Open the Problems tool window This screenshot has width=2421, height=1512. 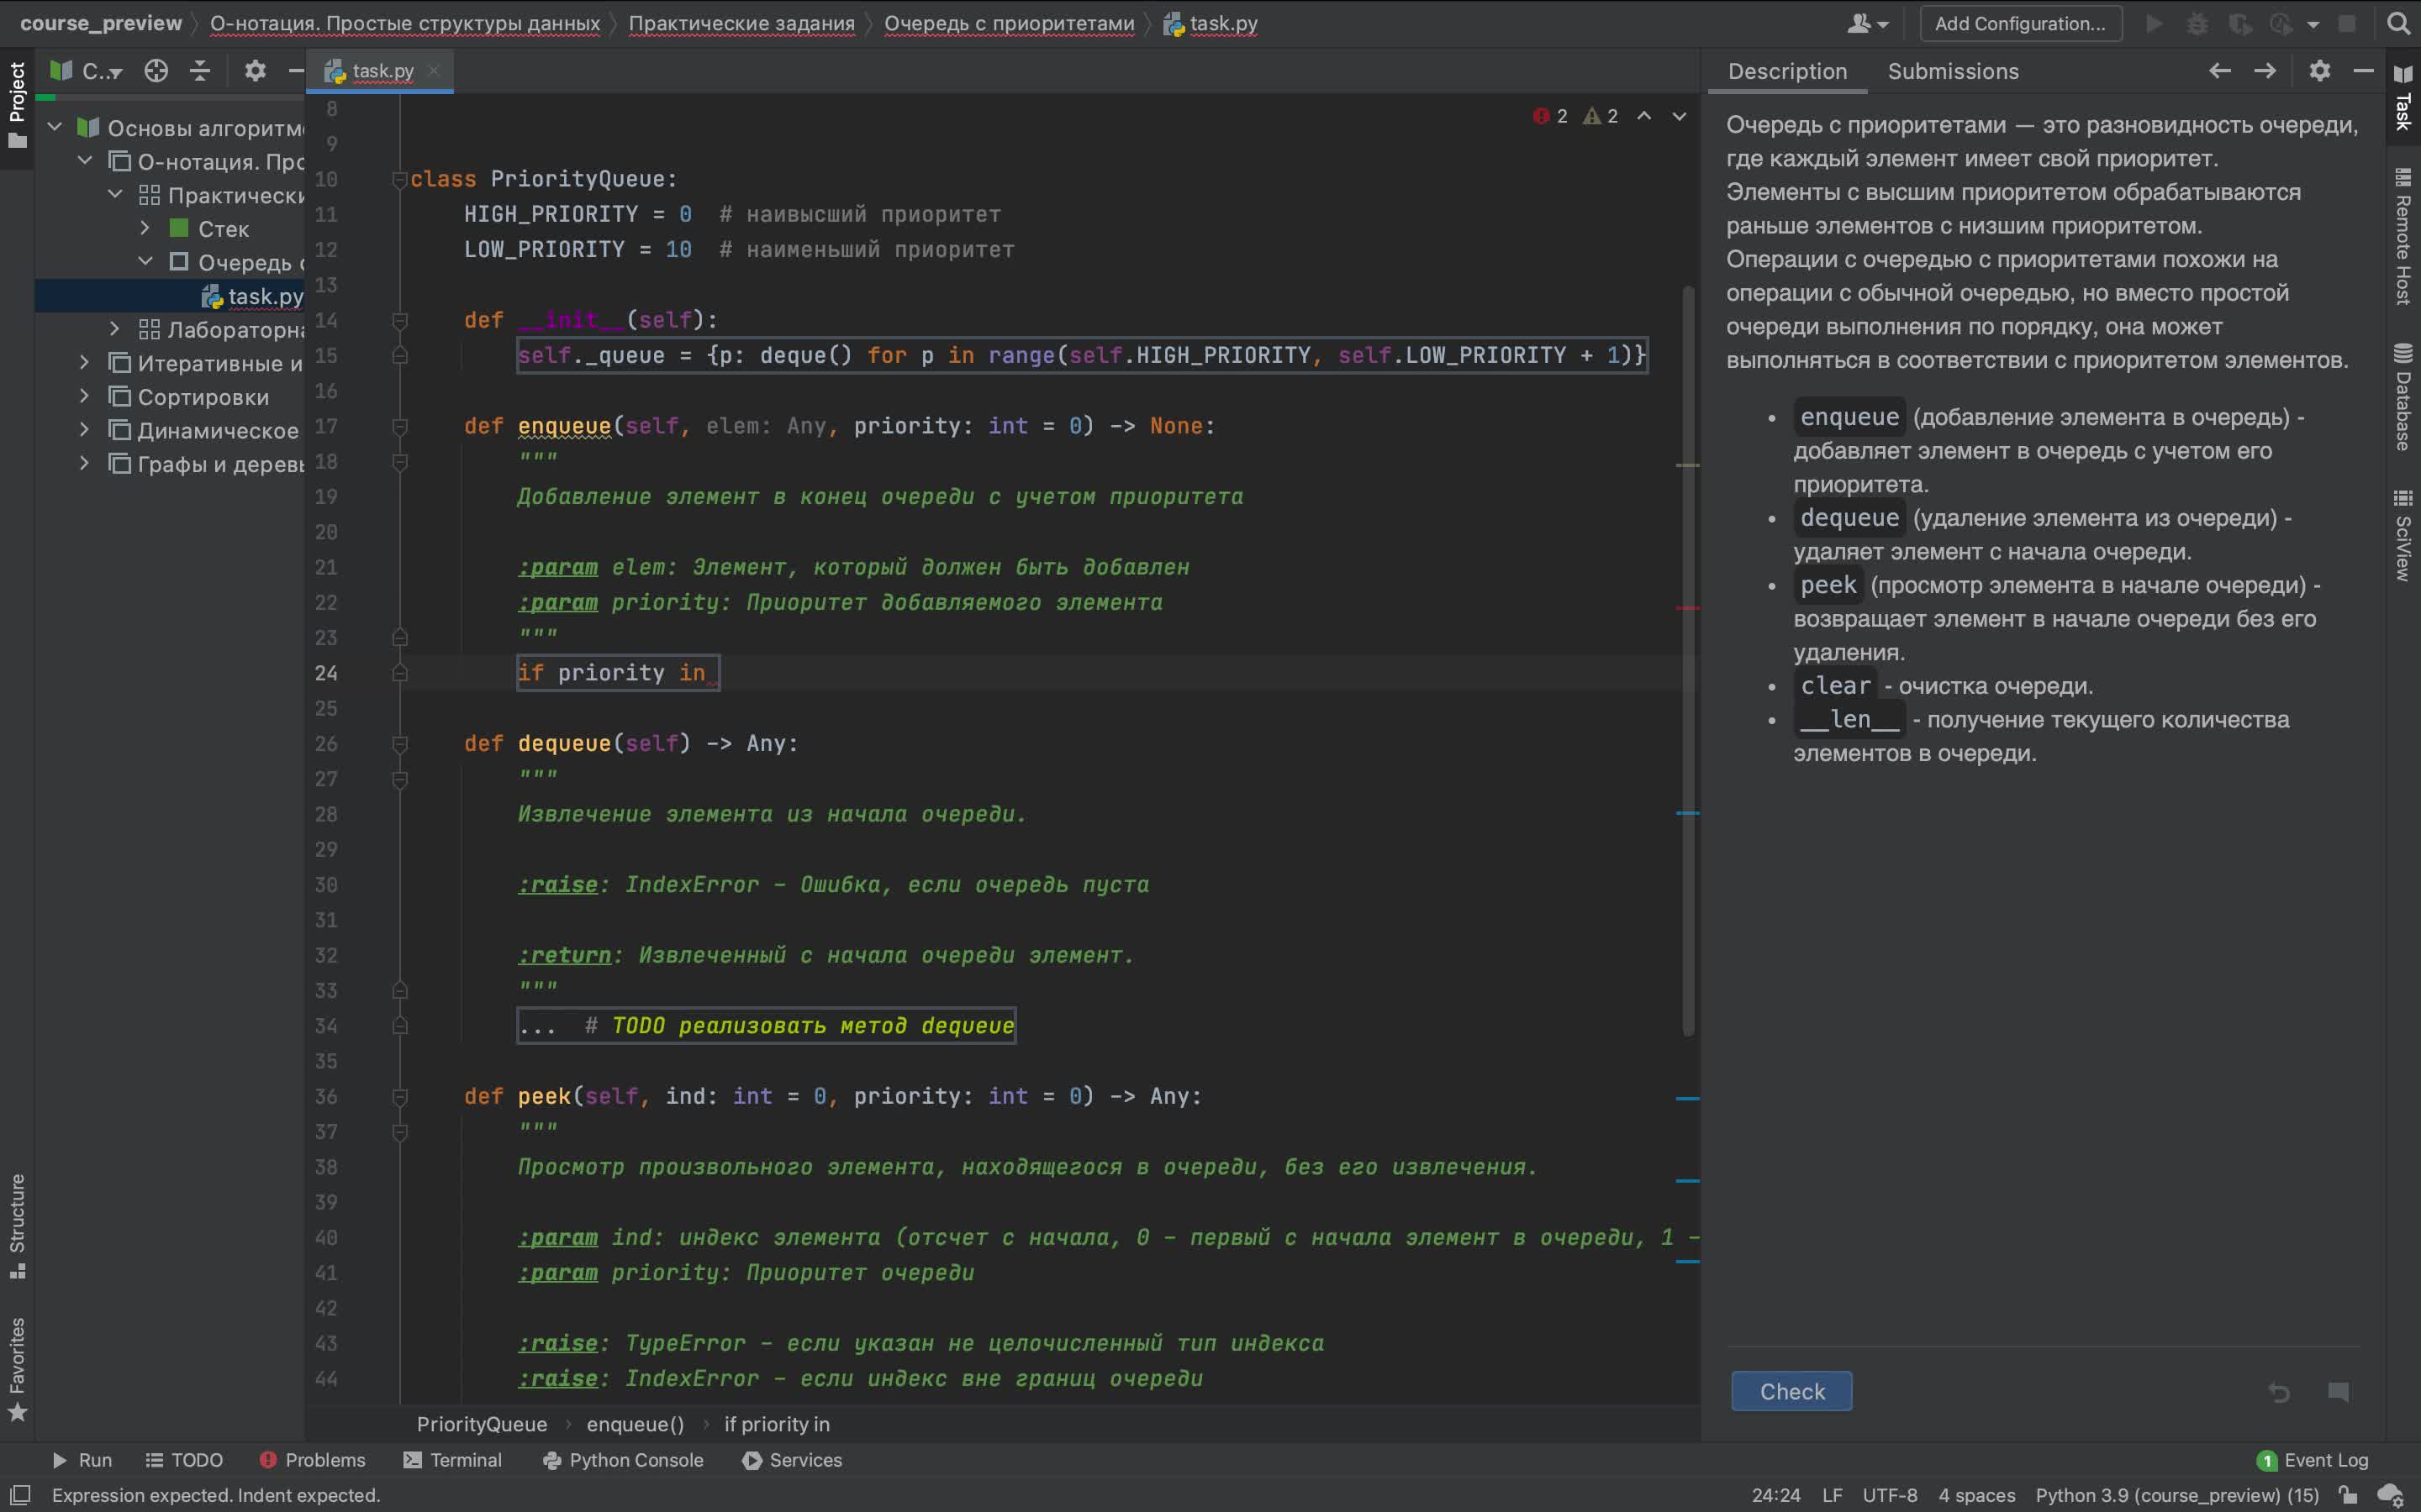pyautogui.click(x=312, y=1460)
